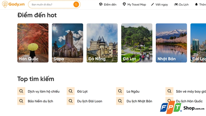Viewport: 206px width, 116px height.
Task: Open the Du lịch Nhật Bản search link
Action: [139, 101]
